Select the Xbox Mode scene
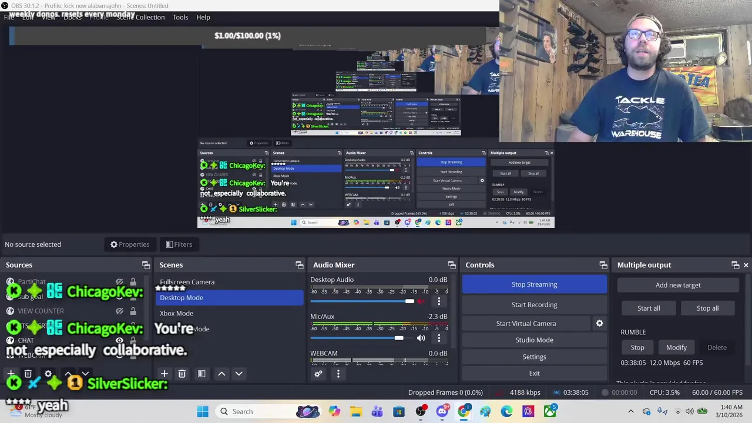This screenshot has width=752, height=423. [x=230, y=313]
